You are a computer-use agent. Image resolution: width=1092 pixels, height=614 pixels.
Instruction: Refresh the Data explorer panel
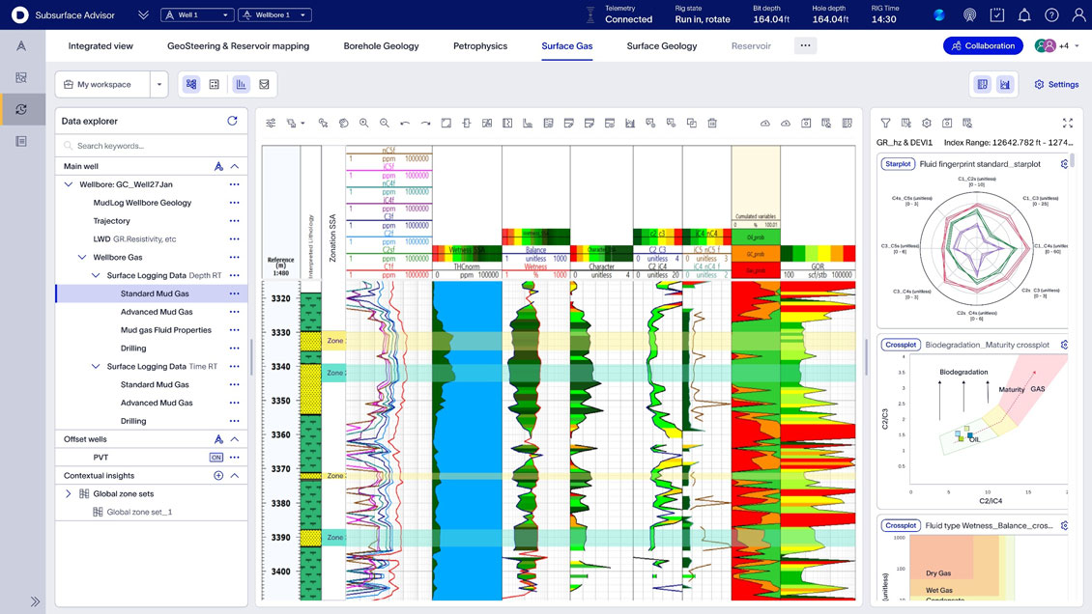tap(232, 121)
